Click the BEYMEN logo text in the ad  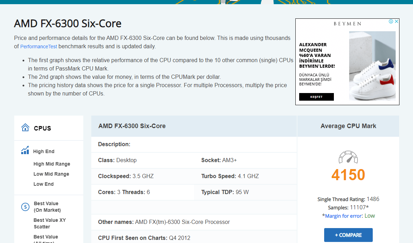coord(347,24)
